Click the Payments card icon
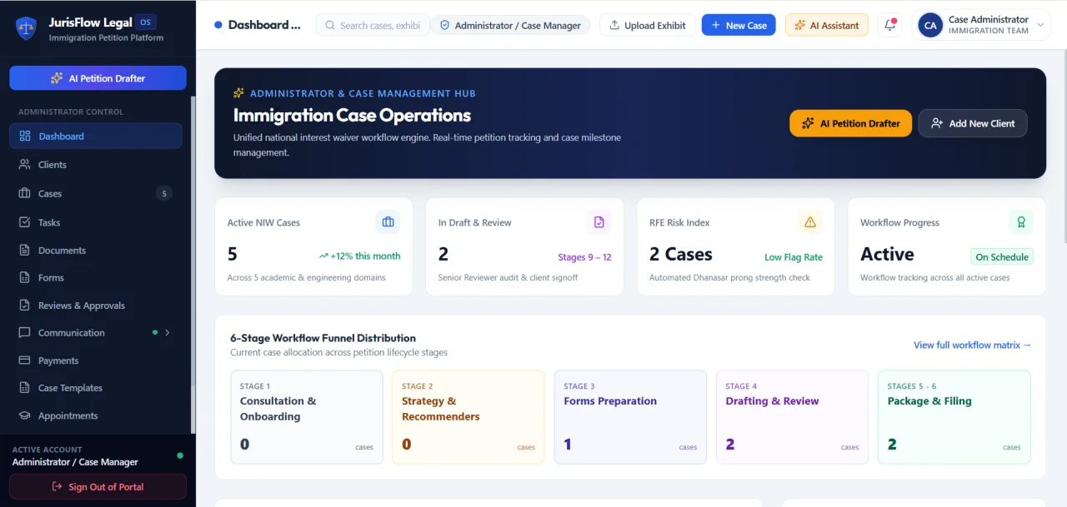 tap(24, 360)
